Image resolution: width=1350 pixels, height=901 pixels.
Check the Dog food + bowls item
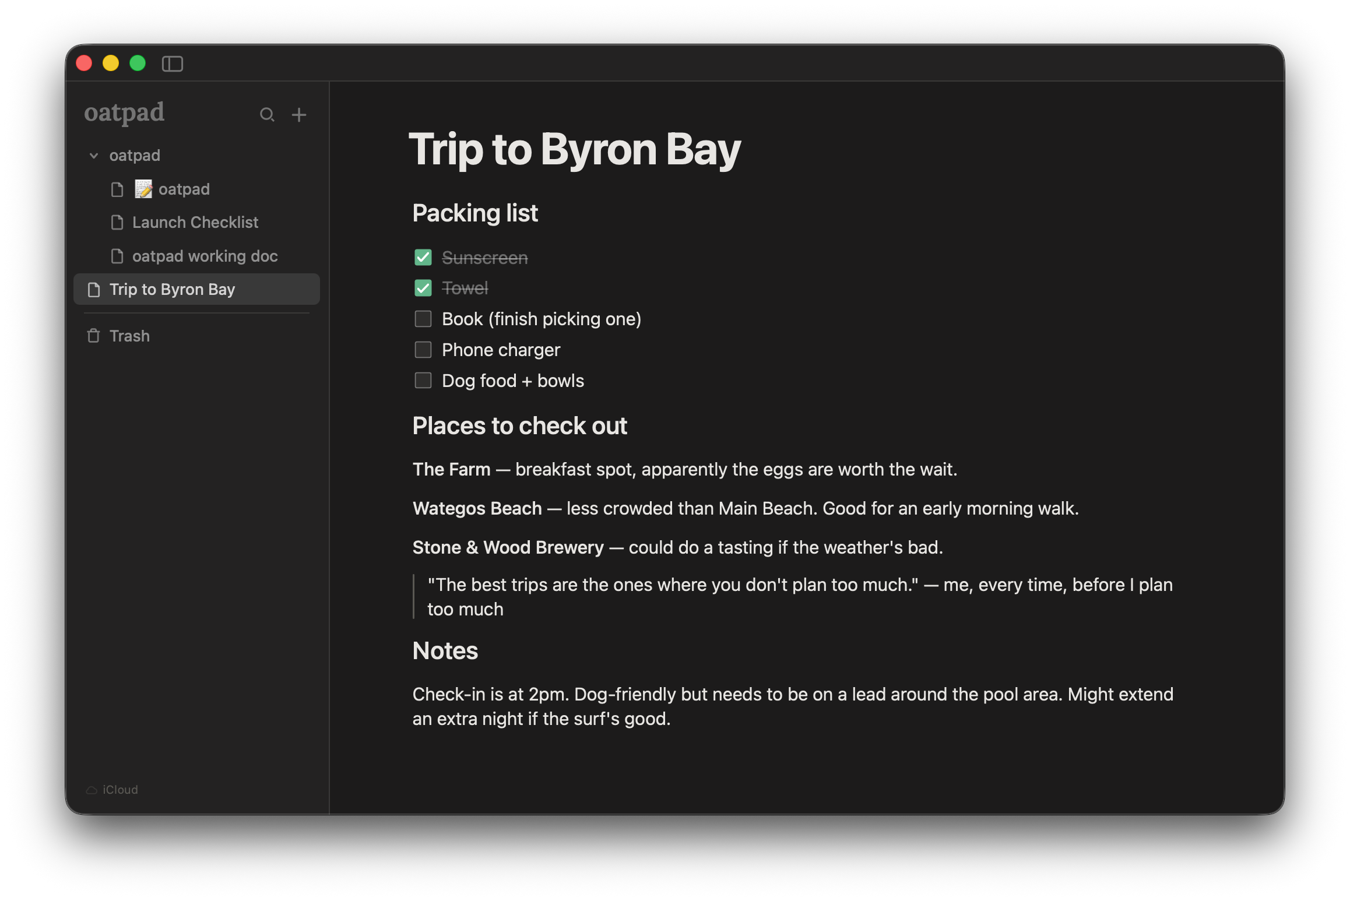[423, 380]
